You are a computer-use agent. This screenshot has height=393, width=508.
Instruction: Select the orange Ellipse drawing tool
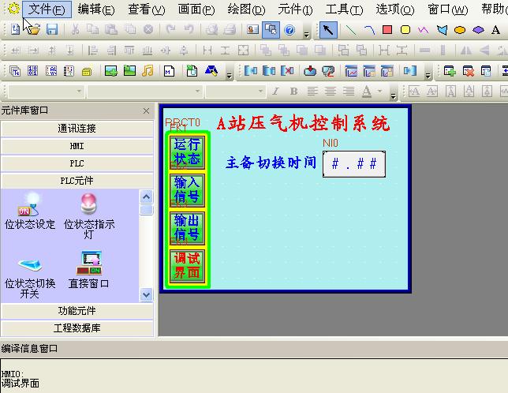[x=460, y=30]
